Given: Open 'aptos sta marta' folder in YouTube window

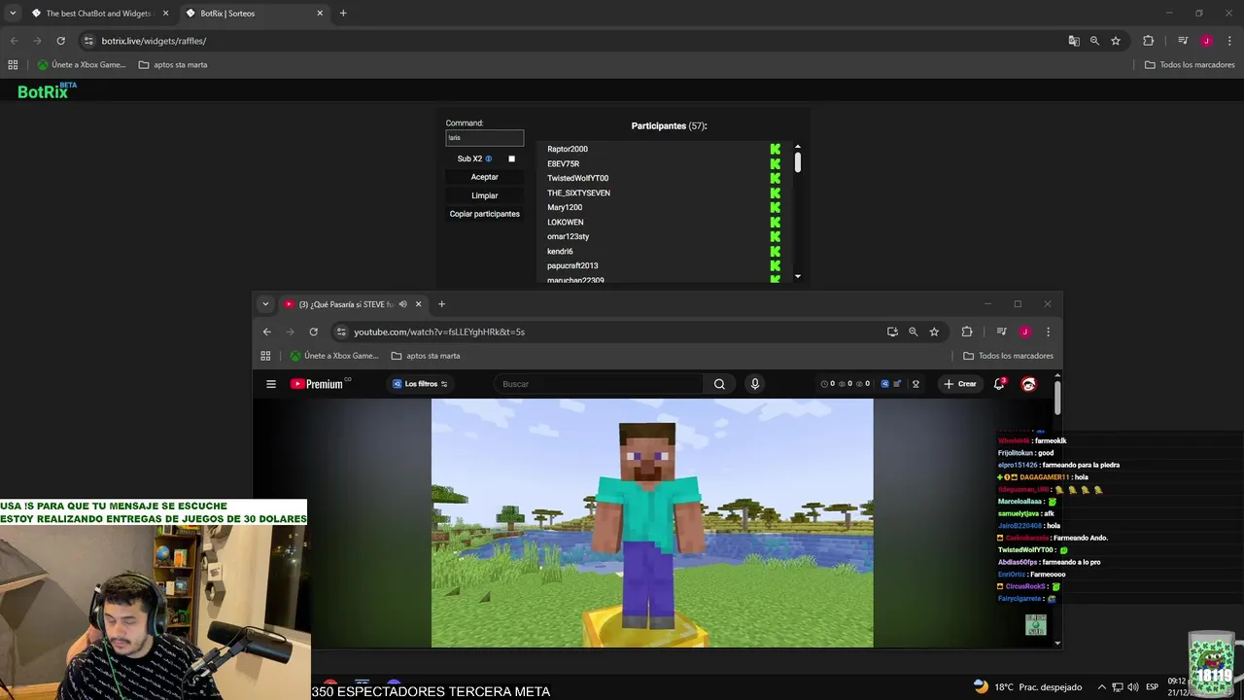Looking at the screenshot, I should [x=426, y=356].
